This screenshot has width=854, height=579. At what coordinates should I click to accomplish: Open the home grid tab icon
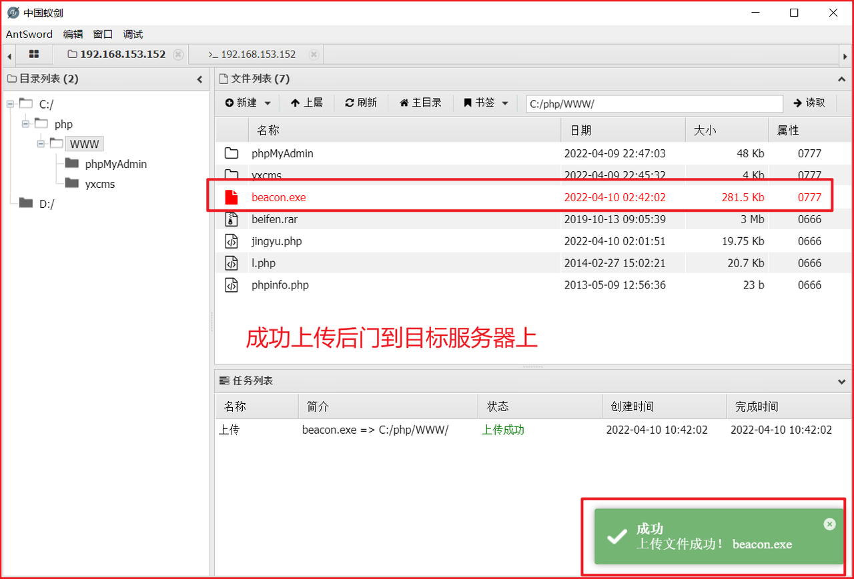[x=34, y=55]
